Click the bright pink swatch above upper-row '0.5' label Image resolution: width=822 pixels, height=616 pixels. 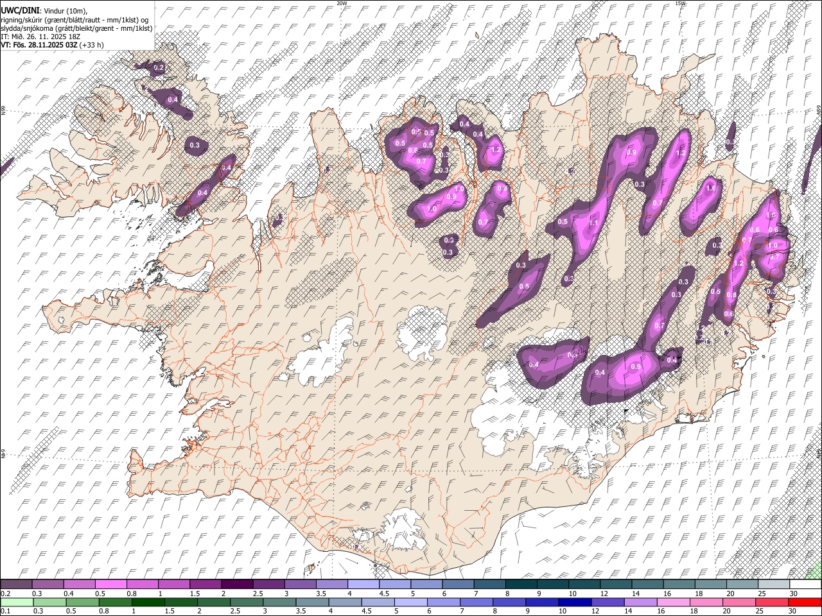coord(110,584)
